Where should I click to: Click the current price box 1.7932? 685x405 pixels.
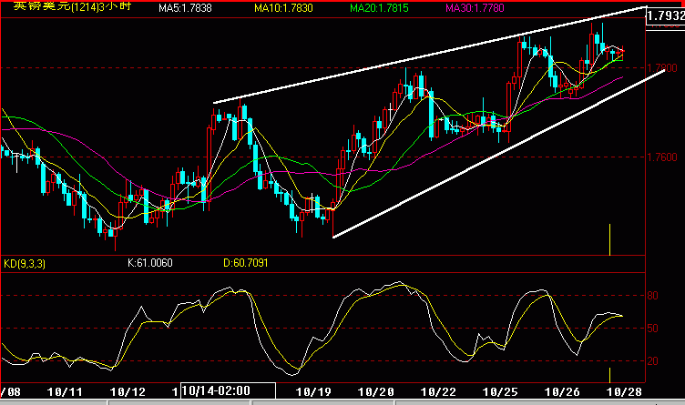tap(665, 16)
